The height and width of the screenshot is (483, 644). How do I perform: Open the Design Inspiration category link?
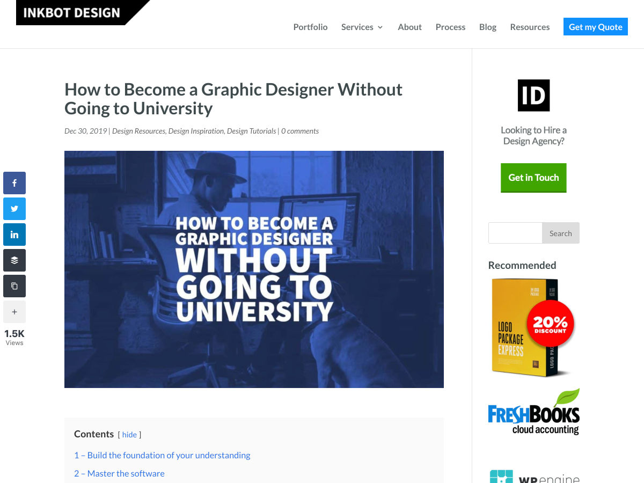196,131
